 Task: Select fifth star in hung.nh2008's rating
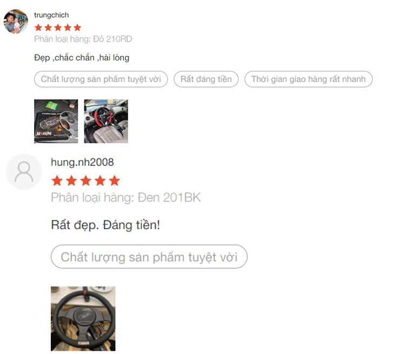click(115, 181)
